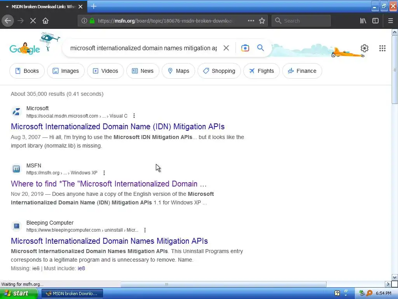
Task: Open Google quick settings gear
Action: point(365,48)
